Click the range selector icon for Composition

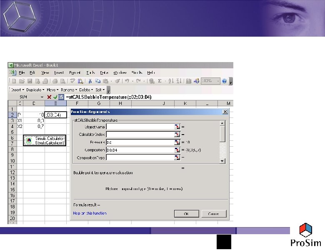click(x=177, y=150)
